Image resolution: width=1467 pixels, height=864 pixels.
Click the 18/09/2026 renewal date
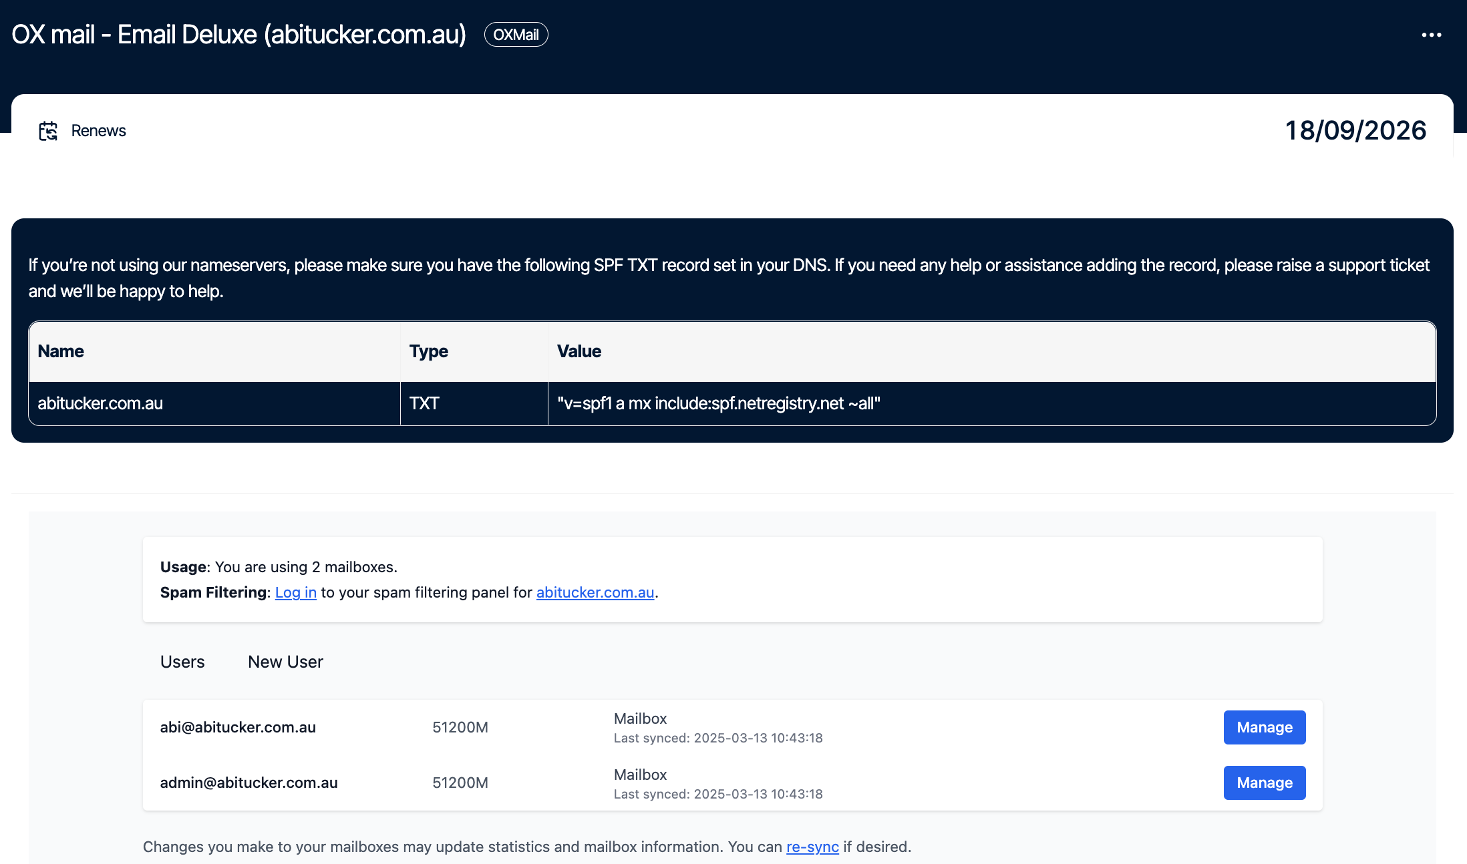(x=1355, y=130)
